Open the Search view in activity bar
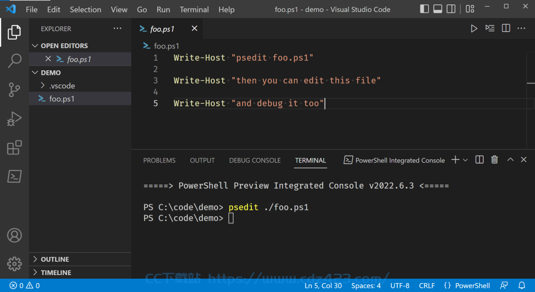Screen dimensions: 535x292 point(14,61)
